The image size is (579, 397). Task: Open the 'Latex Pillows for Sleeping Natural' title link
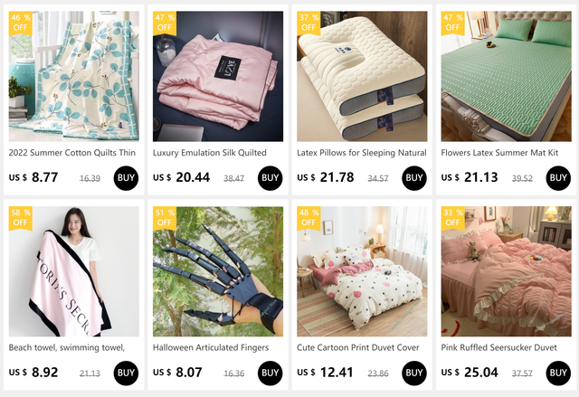point(362,153)
